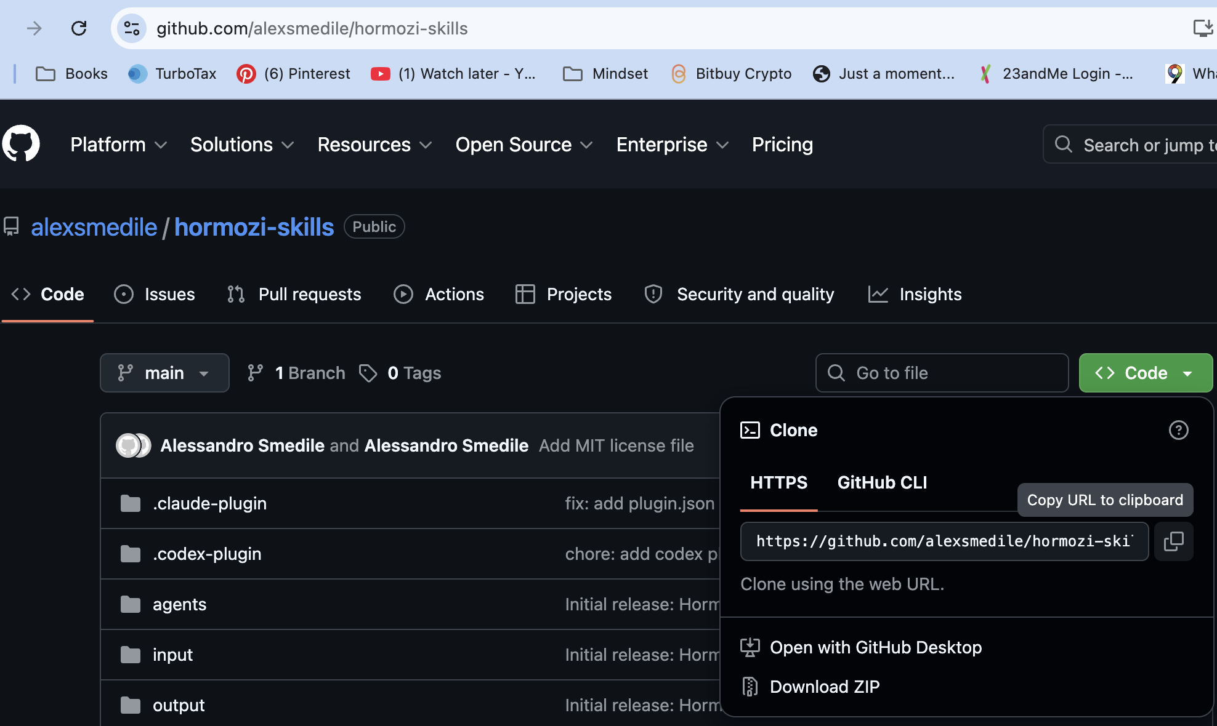Open with GitHub Desktop
Viewport: 1217px width, 726px height.
click(861, 647)
